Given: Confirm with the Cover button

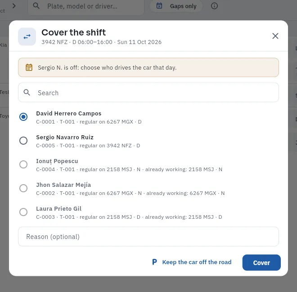Looking at the screenshot, I should pyautogui.click(x=261, y=262).
